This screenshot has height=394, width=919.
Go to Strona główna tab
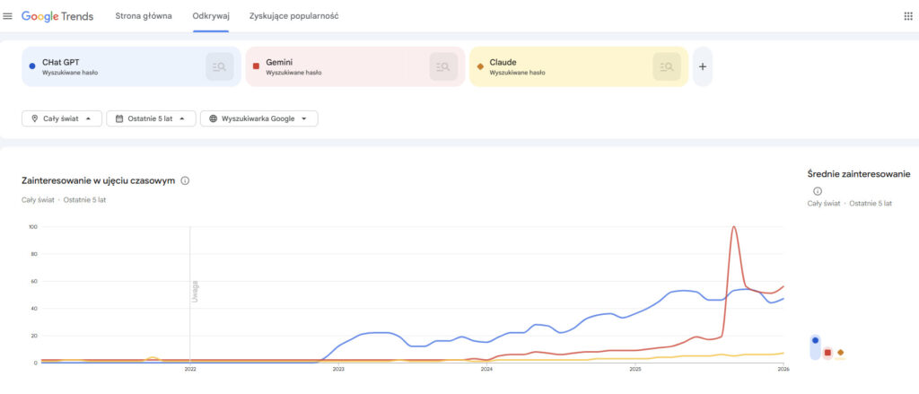144,16
